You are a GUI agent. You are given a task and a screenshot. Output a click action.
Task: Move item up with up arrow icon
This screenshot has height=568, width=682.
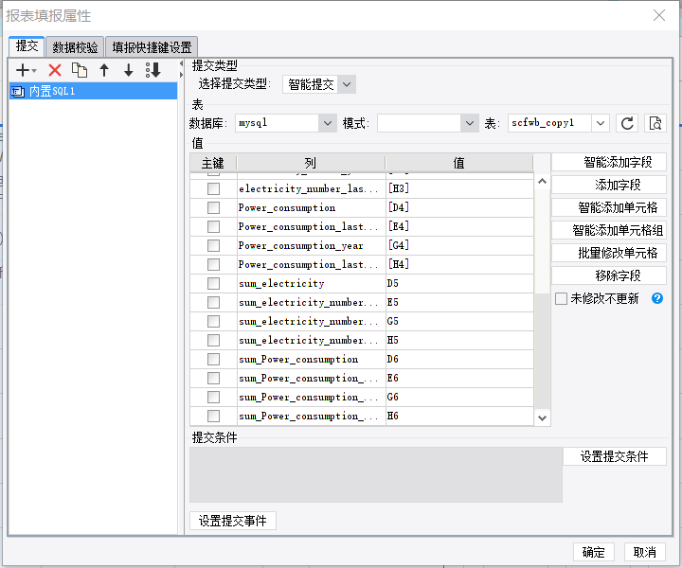pyautogui.click(x=104, y=70)
